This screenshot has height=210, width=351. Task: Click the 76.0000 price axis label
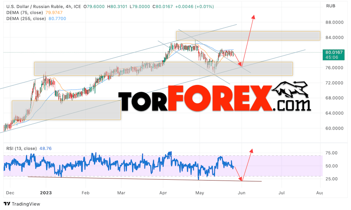(334, 67)
